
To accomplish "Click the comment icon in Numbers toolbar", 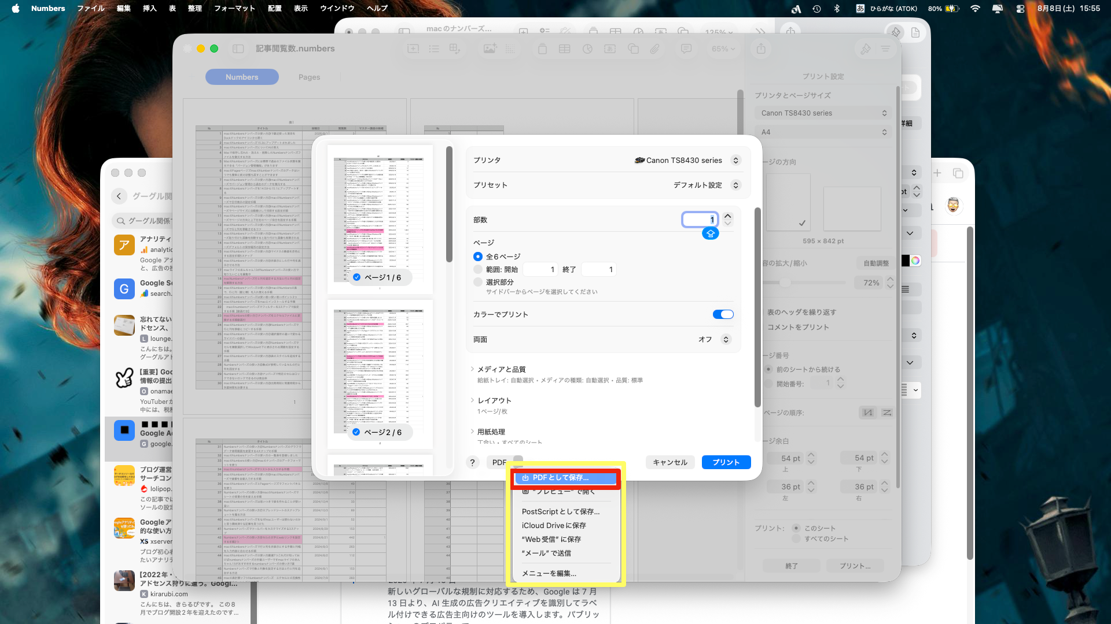I will pyautogui.click(x=686, y=49).
